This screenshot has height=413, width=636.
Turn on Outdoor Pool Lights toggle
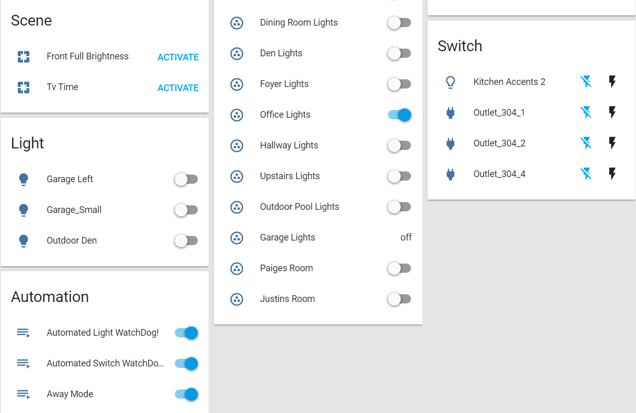tap(400, 207)
